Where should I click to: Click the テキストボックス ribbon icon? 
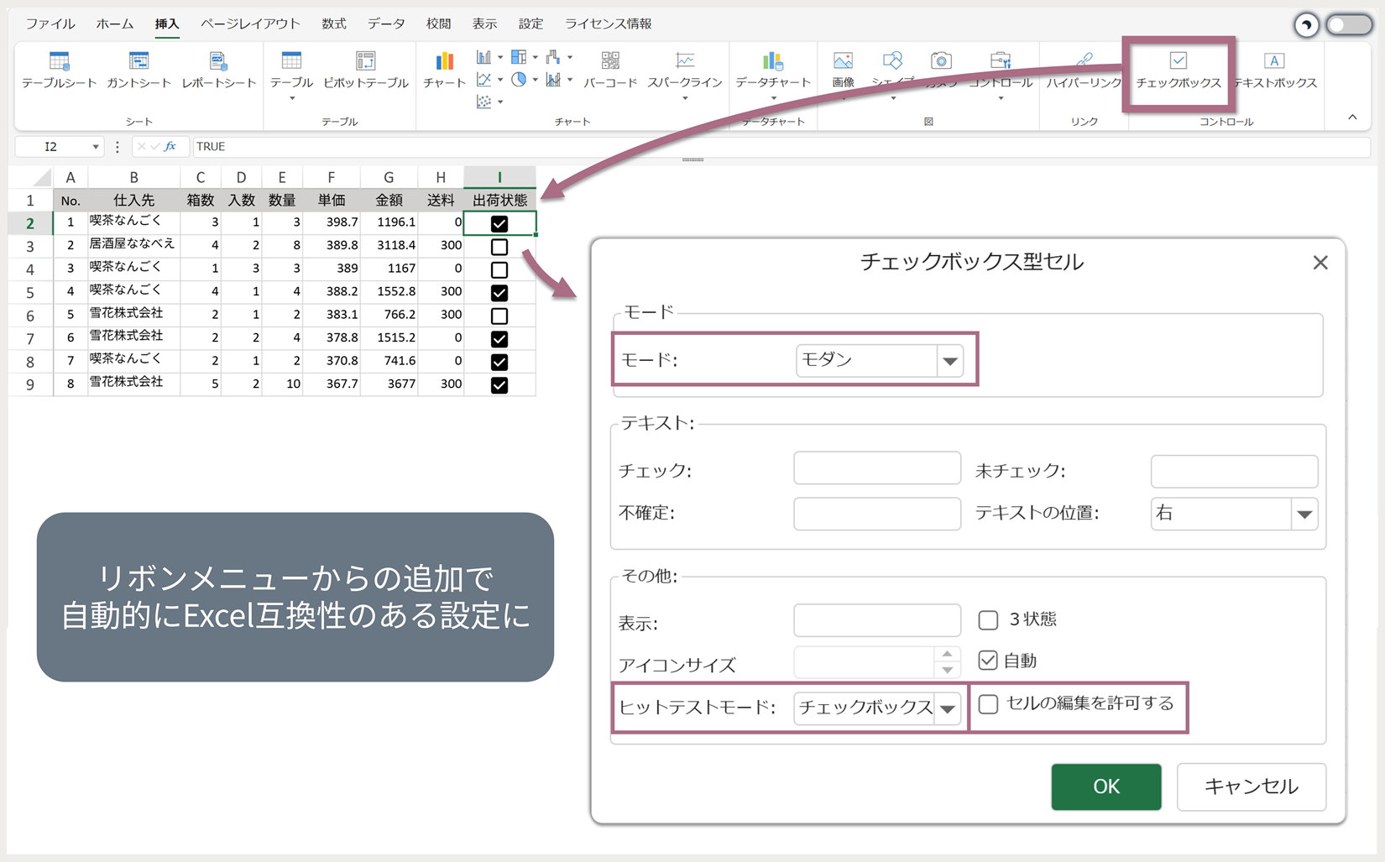[1274, 70]
